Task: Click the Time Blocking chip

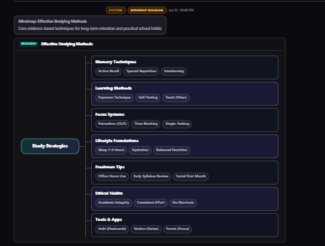Action: coord(146,124)
